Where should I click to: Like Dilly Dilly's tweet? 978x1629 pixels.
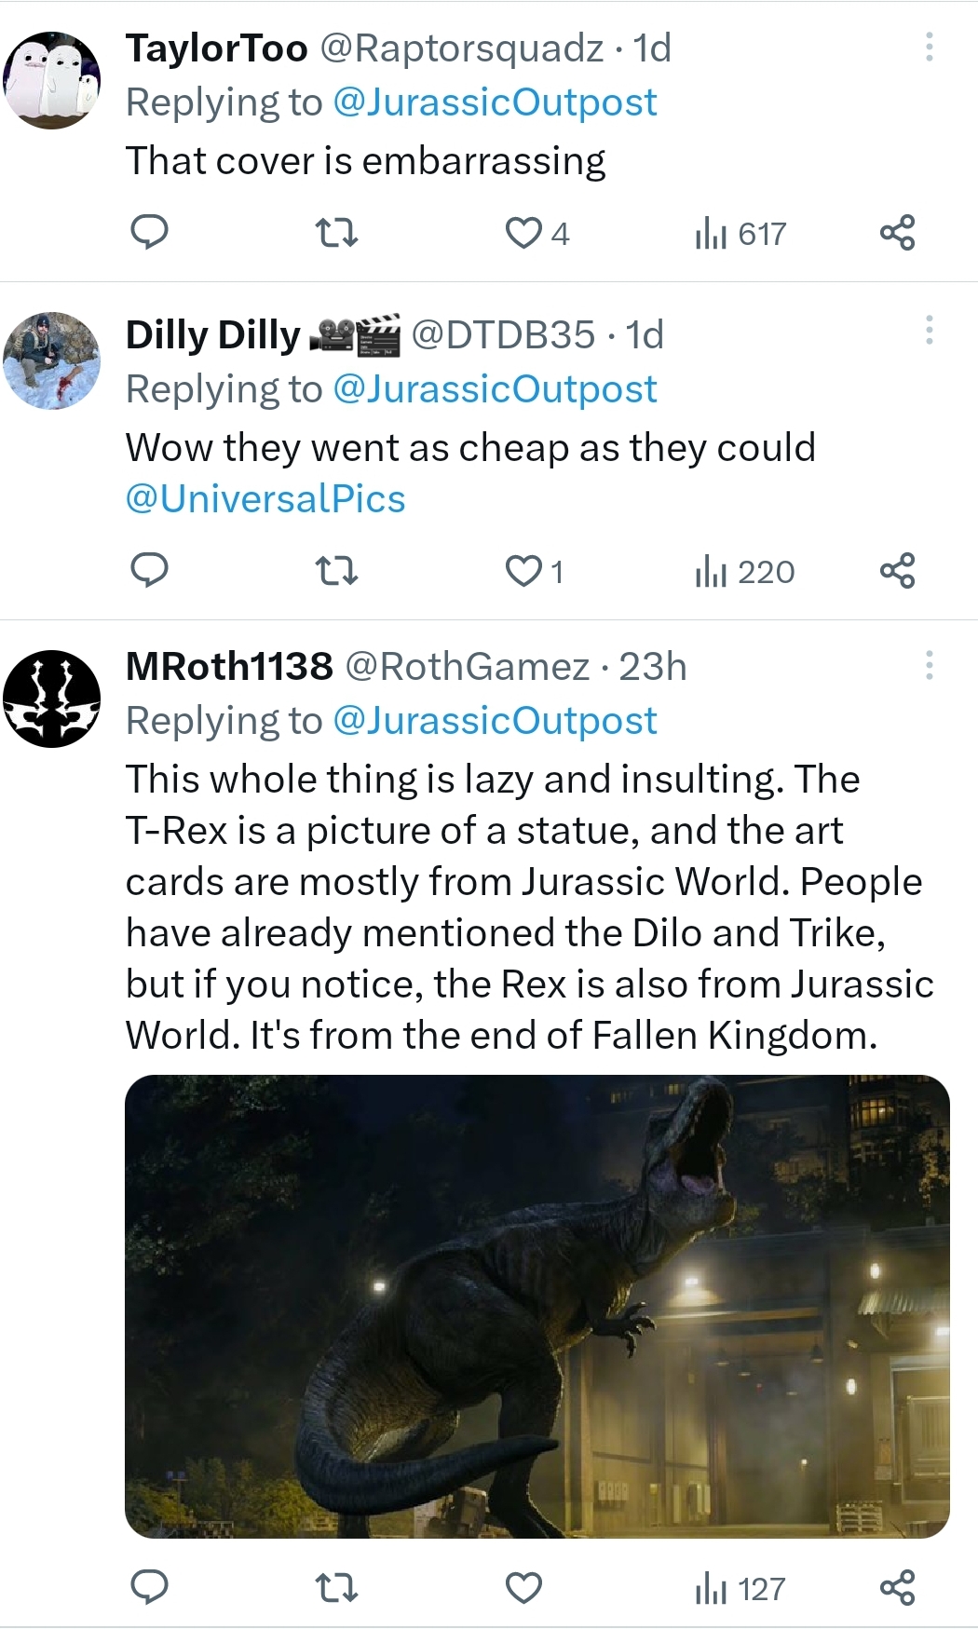pos(523,570)
